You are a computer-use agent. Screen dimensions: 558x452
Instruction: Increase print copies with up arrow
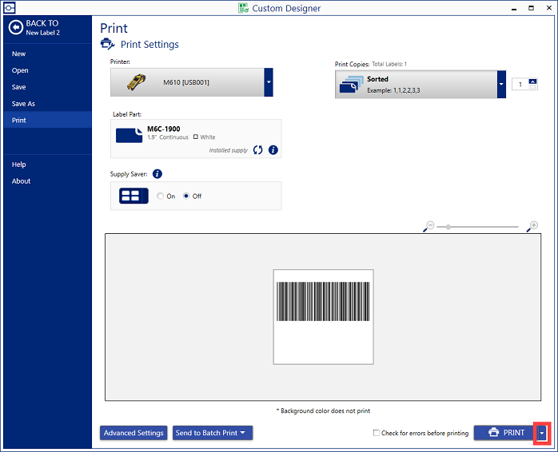[x=532, y=81]
